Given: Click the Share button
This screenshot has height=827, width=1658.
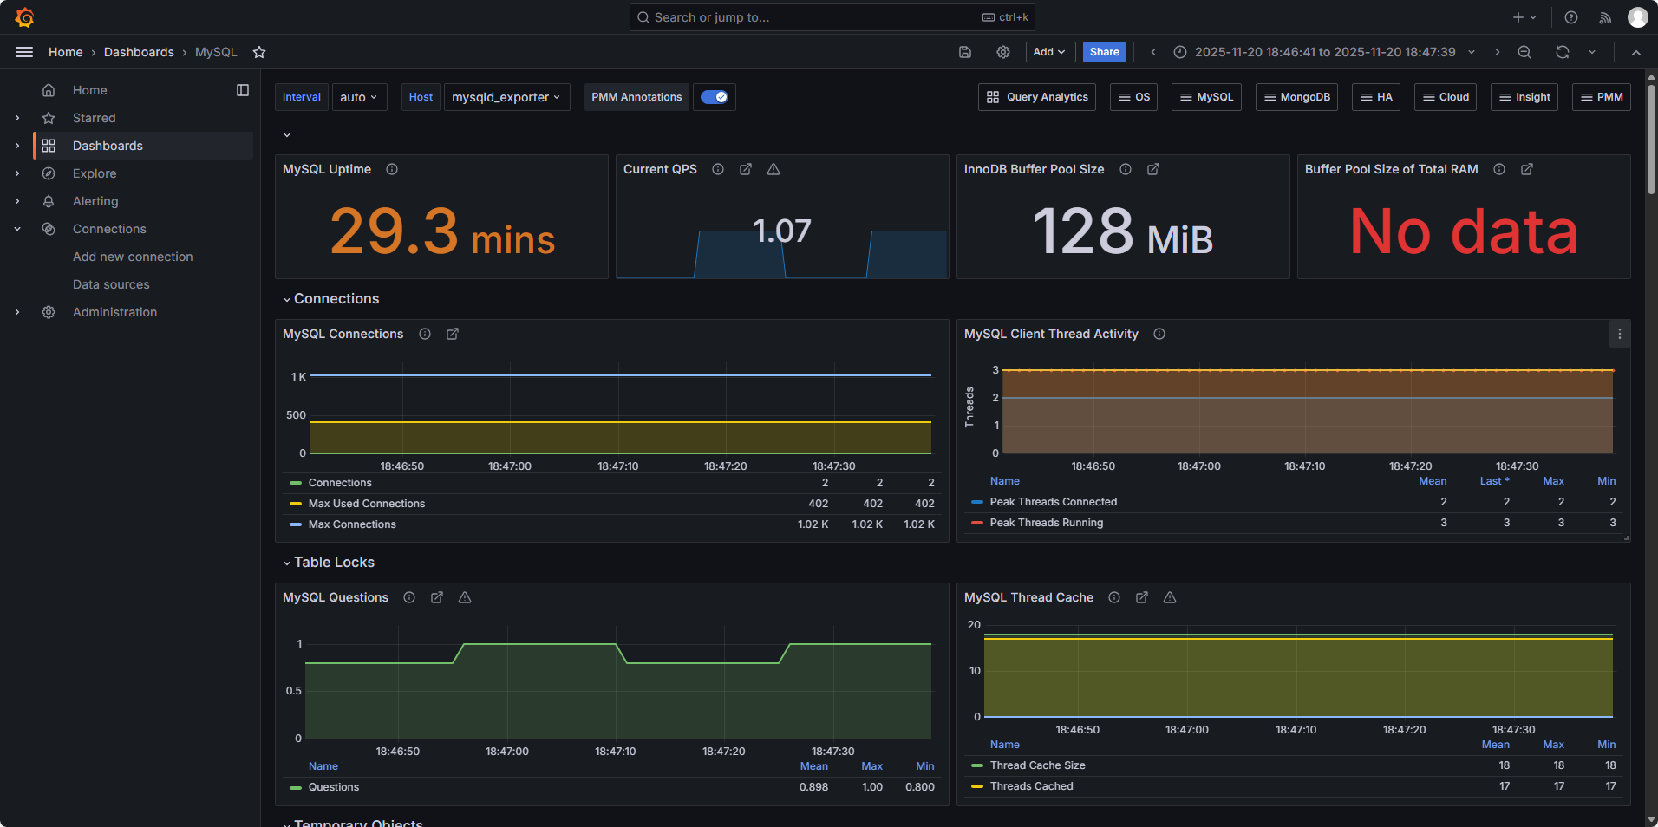Looking at the screenshot, I should (x=1105, y=52).
